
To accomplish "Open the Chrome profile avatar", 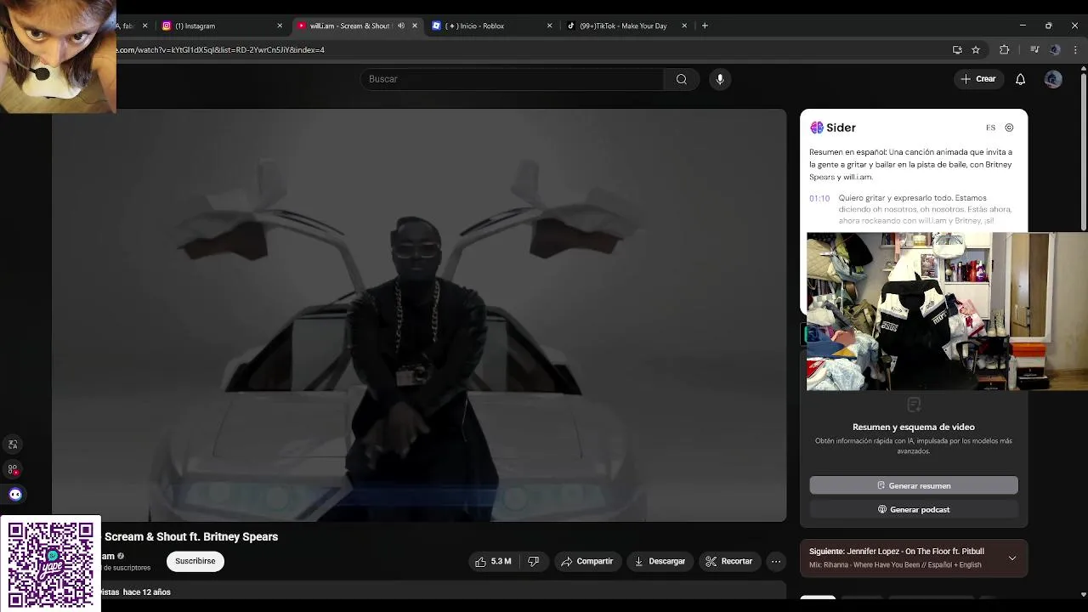I will point(1056,50).
